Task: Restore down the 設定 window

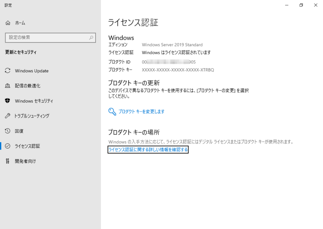Action: tap(301, 5)
